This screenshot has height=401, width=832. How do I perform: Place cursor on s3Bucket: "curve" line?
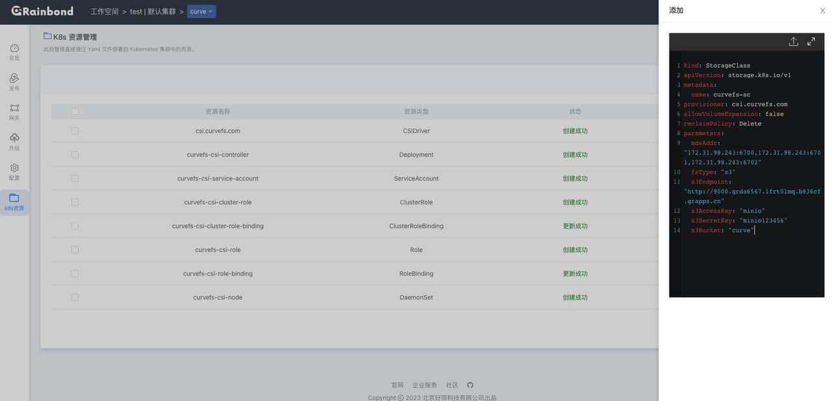721,230
